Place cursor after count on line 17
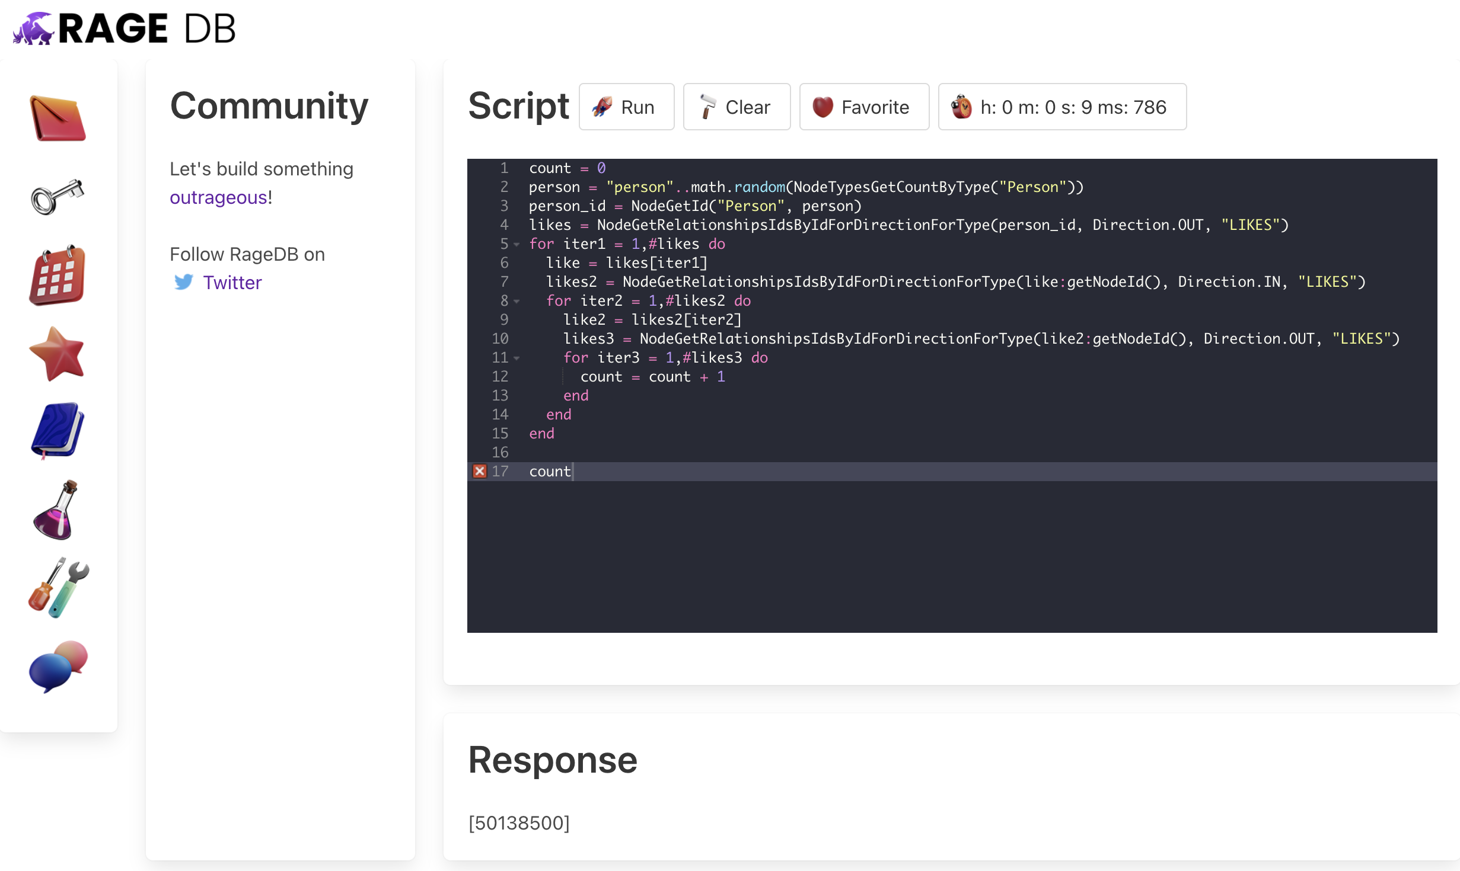Image resolution: width=1460 pixels, height=871 pixels. pyautogui.click(x=572, y=472)
